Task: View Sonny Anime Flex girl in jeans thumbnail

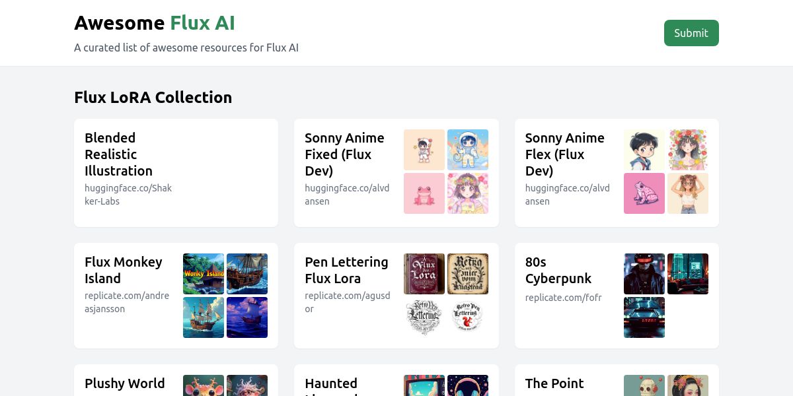Action: click(688, 193)
